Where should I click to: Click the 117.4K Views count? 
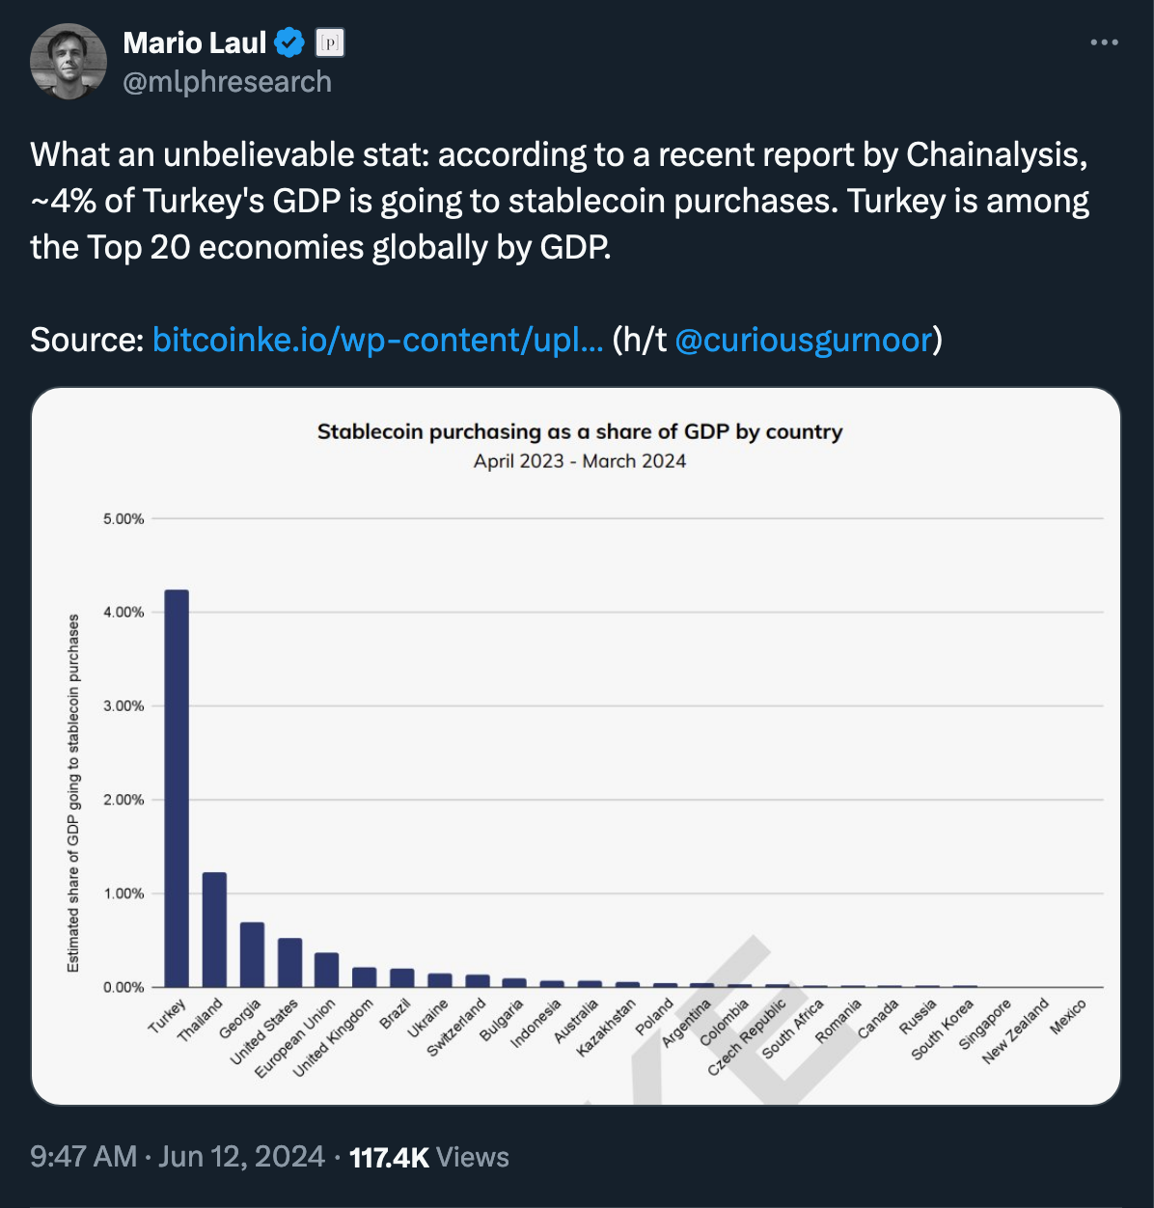(x=429, y=1156)
